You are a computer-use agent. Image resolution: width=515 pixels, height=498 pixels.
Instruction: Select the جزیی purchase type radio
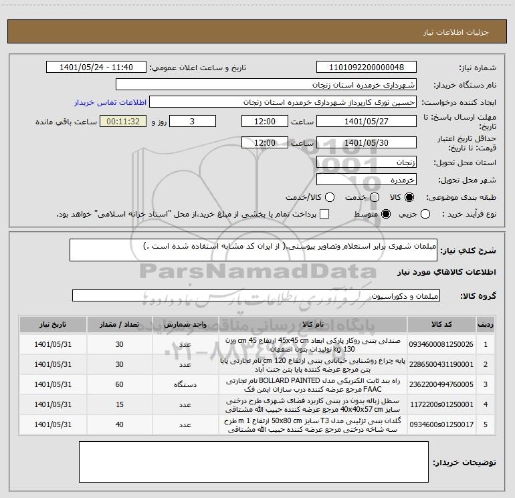[x=425, y=214]
